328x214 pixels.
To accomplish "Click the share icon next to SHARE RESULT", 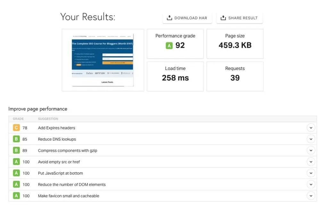I will [x=223, y=18].
